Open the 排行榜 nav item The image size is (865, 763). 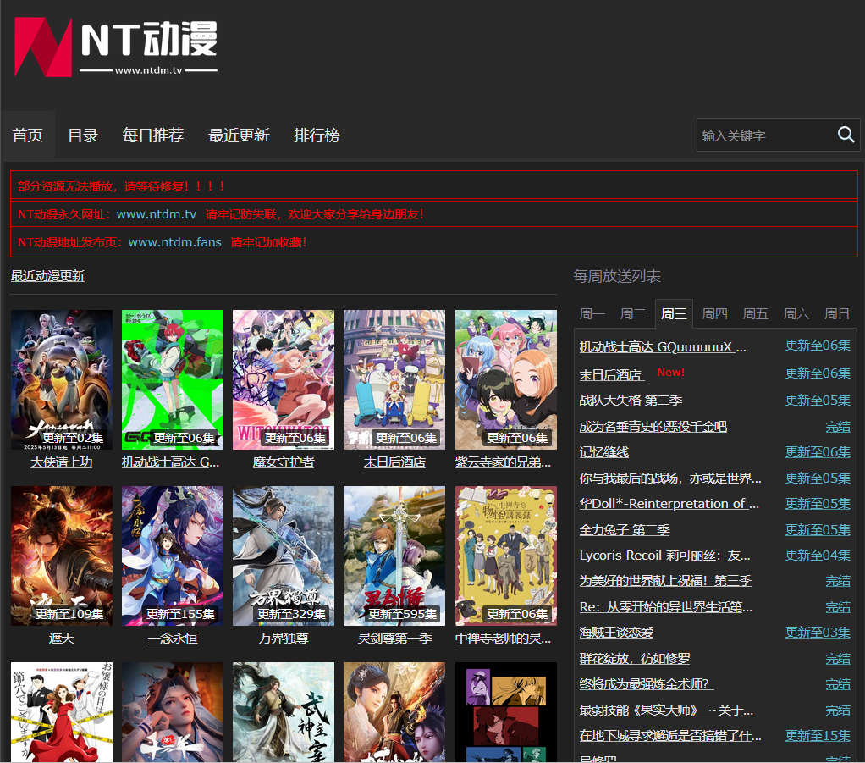pyautogui.click(x=317, y=135)
